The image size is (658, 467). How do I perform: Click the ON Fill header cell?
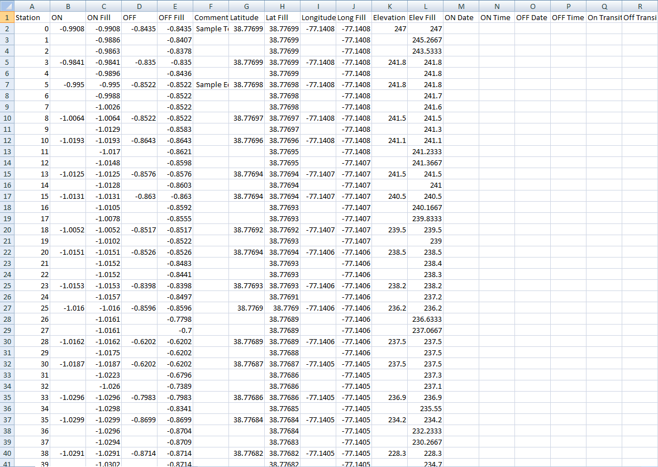(103, 17)
